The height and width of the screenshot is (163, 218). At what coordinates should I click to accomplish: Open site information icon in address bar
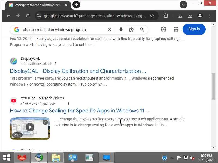tap(39, 16)
